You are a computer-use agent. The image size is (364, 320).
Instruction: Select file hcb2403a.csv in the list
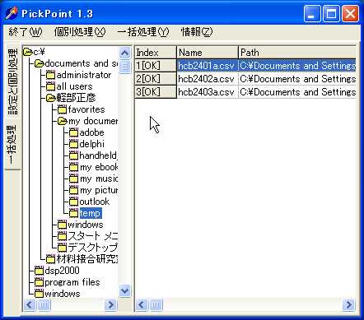coord(208,92)
